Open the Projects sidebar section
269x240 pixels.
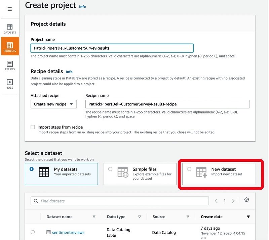click(10, 46)
